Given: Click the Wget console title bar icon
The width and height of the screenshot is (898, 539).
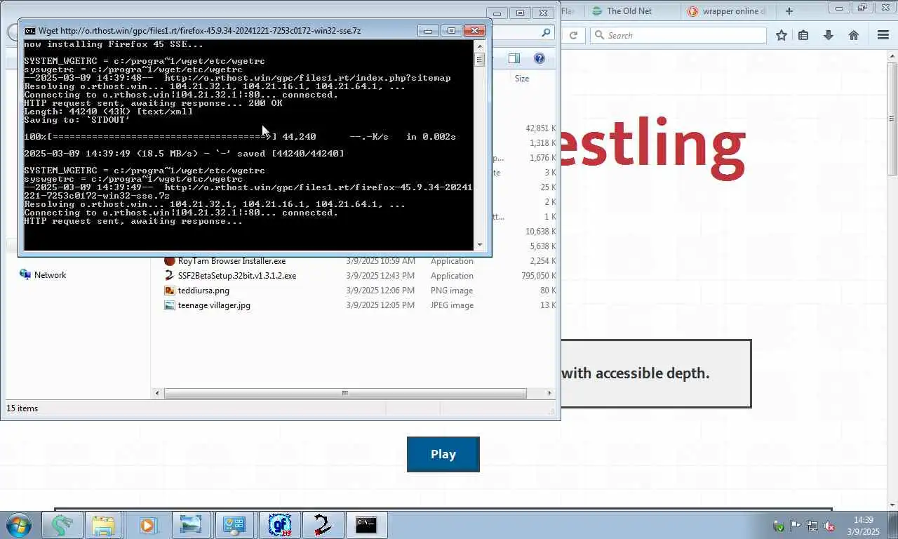Looking at the screenshot, I should (x=30, y=31).
